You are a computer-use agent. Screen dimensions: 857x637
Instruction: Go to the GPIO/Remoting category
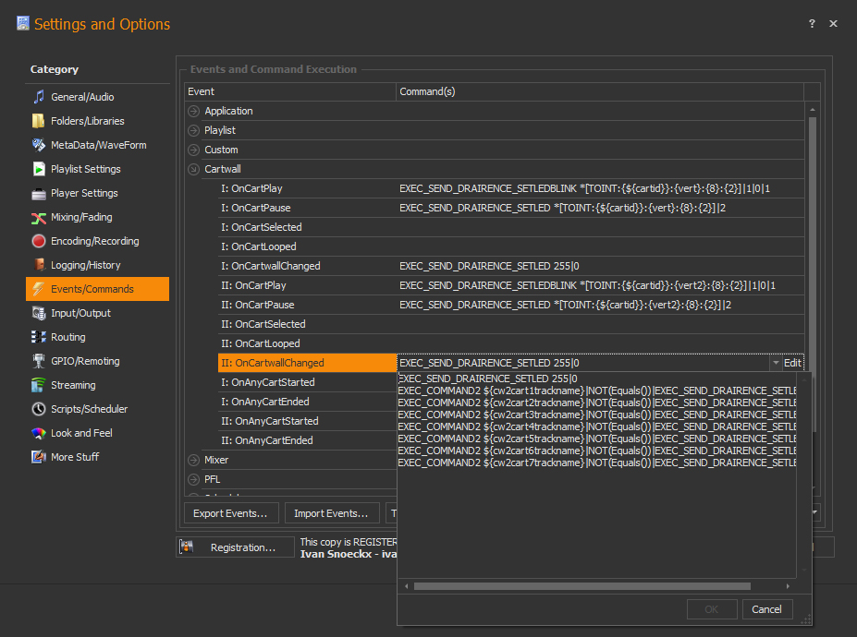[85, 361]
